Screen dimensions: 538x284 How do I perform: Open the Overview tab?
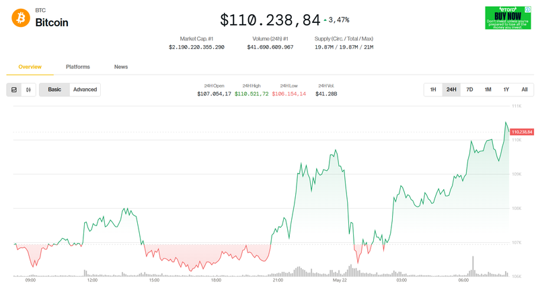click(x=30, y=67)
